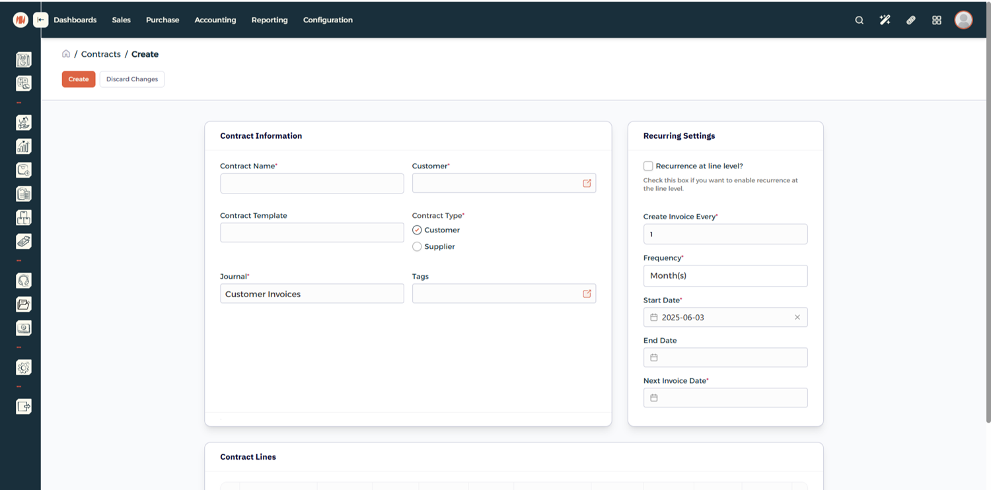Collapse the sidebar with the arrow icon
The width and height of the screenshot is (991, 490).
(40, 20)
